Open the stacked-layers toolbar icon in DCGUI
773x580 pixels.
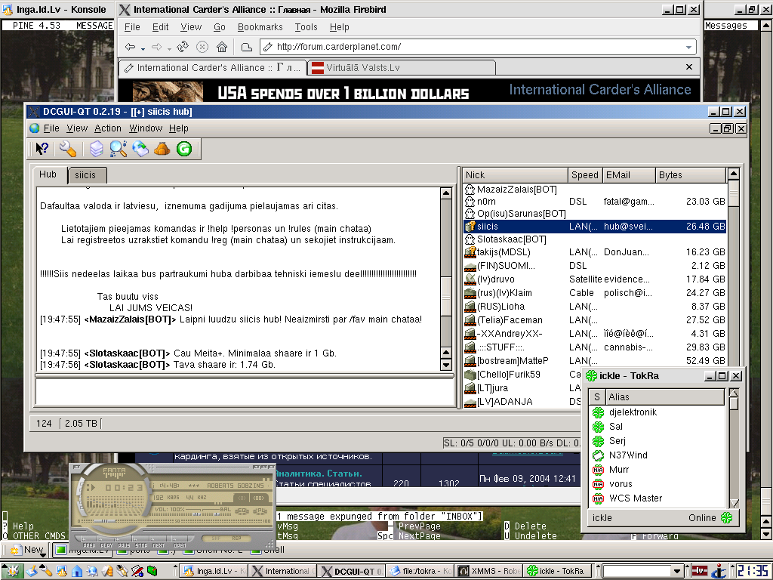pos(96,149)
